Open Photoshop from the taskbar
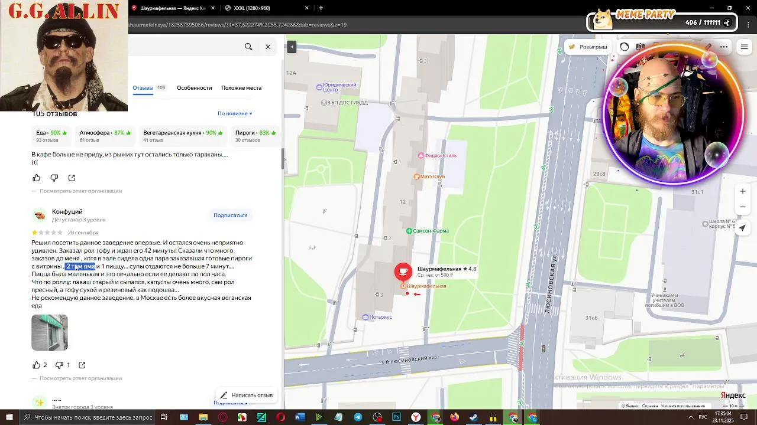757x425 pixels. 396,417
